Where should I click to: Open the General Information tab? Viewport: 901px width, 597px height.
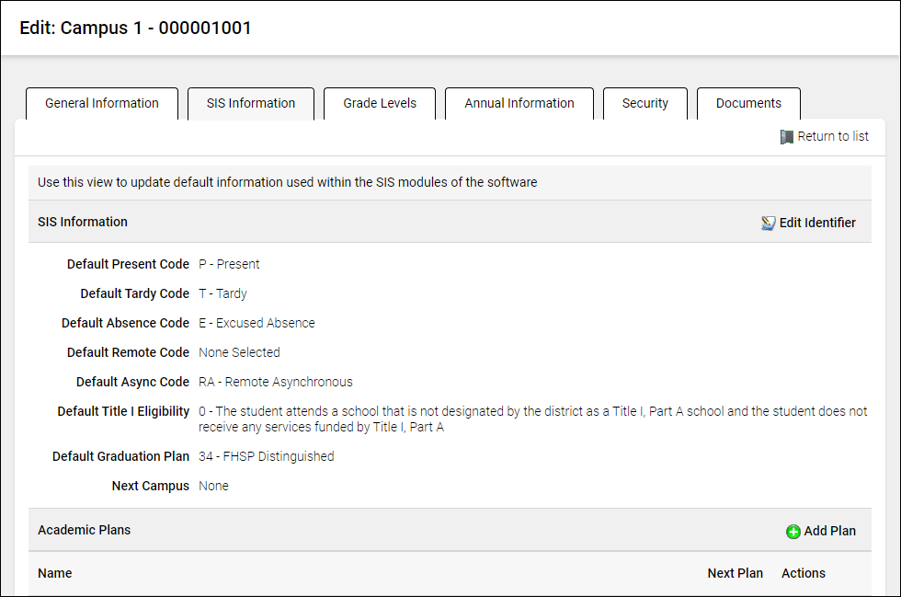102,104
